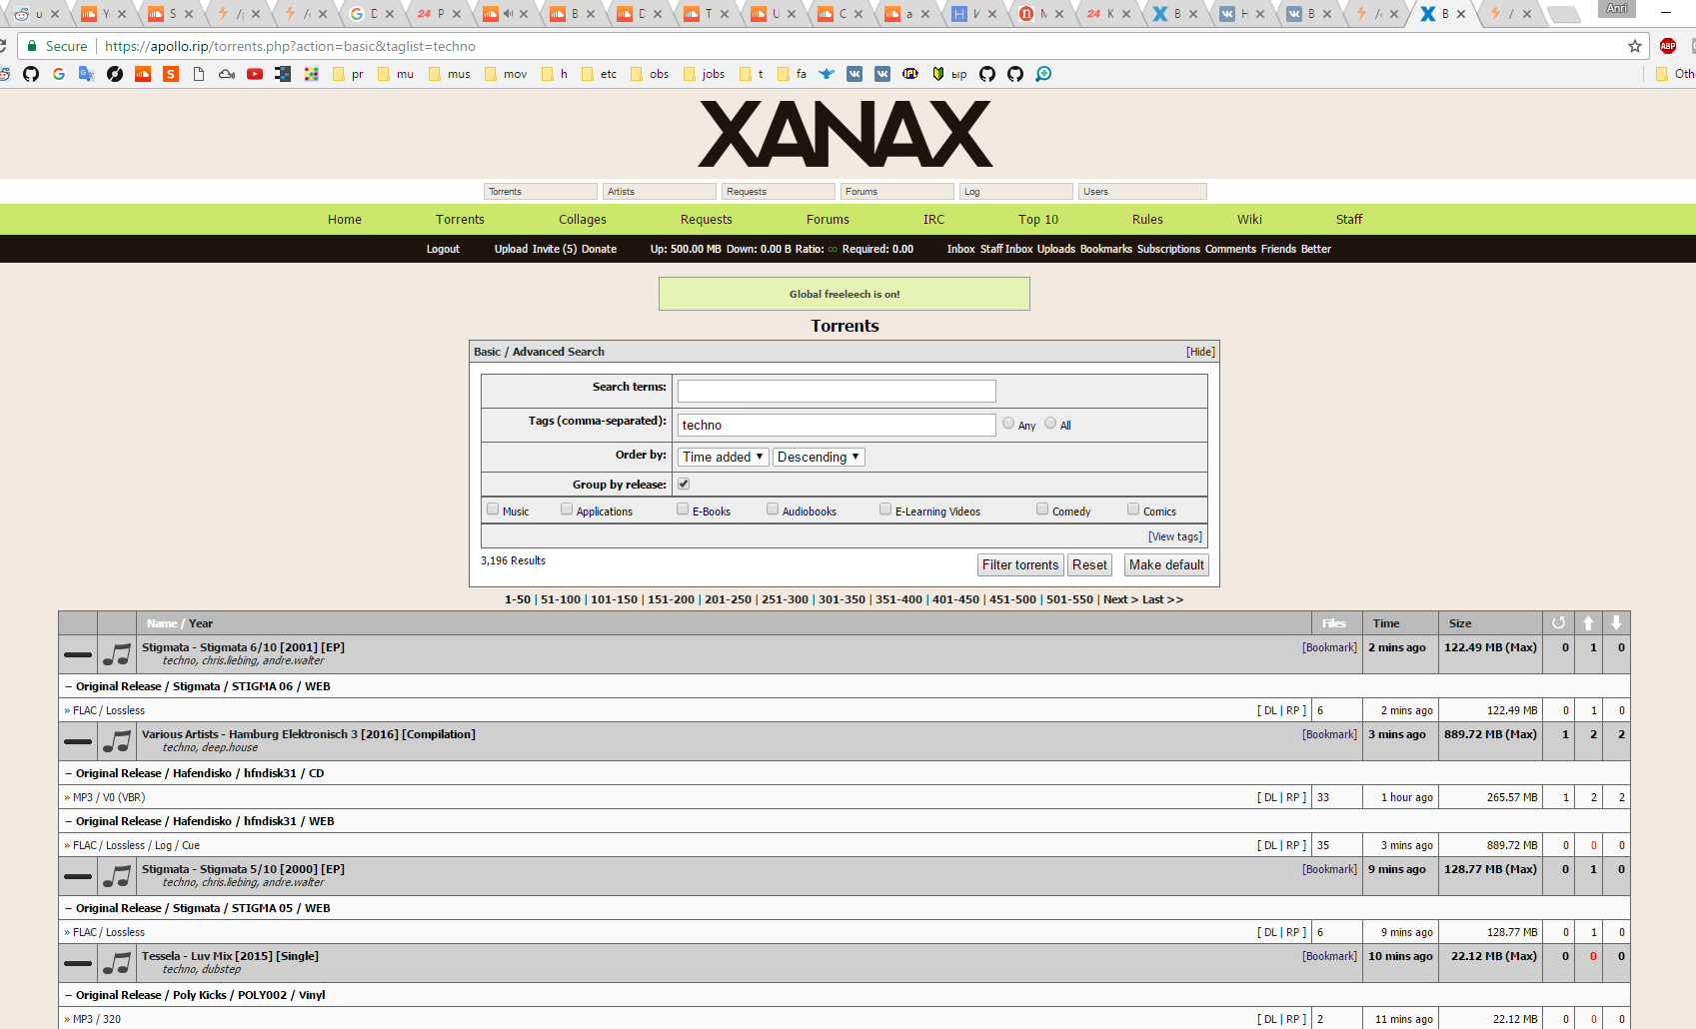Open the teal magnifier bookmark icon

[x=1043, y=74]
